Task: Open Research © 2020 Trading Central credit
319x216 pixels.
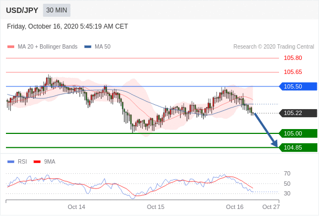Action: (x=274, y=47)
